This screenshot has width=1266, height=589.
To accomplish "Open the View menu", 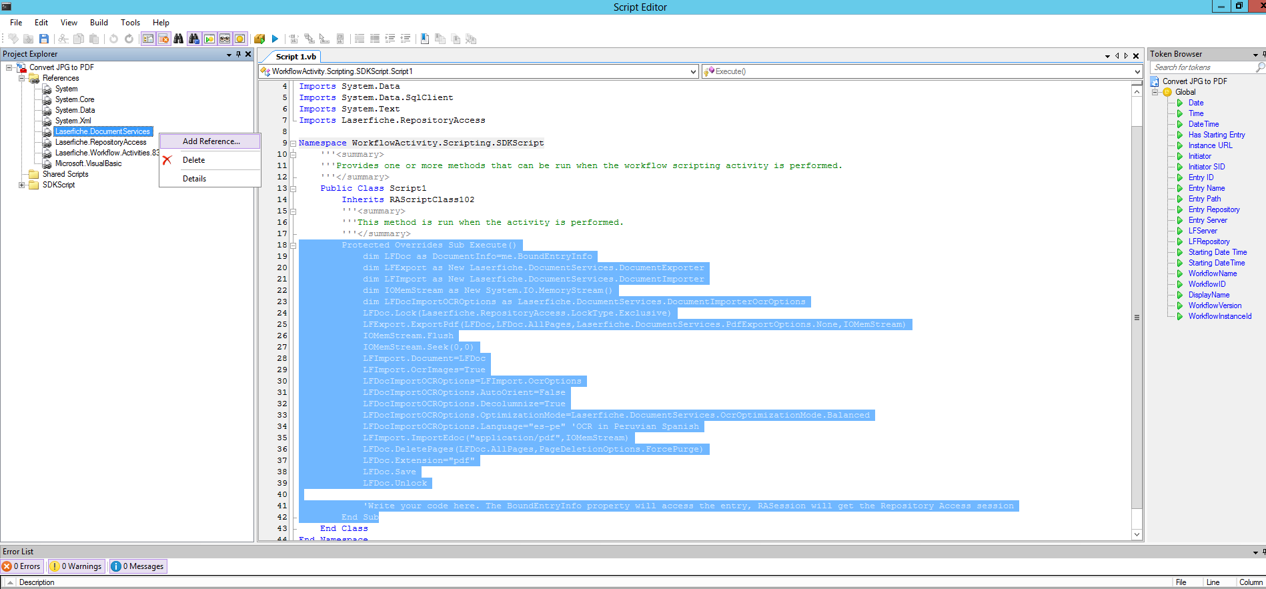I will 69,23.
